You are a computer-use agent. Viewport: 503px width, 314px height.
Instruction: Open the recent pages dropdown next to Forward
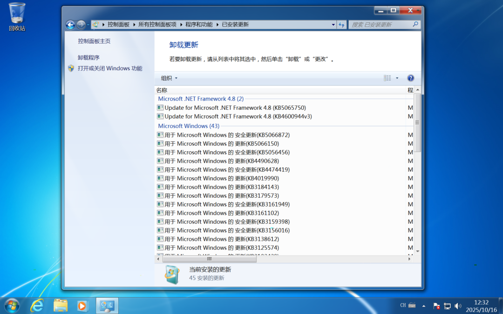coord(88,25)
